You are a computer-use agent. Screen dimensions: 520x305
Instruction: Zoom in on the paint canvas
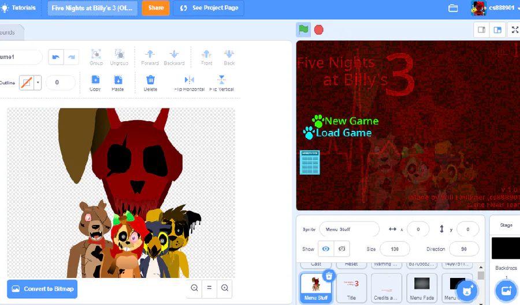point(225,288)
